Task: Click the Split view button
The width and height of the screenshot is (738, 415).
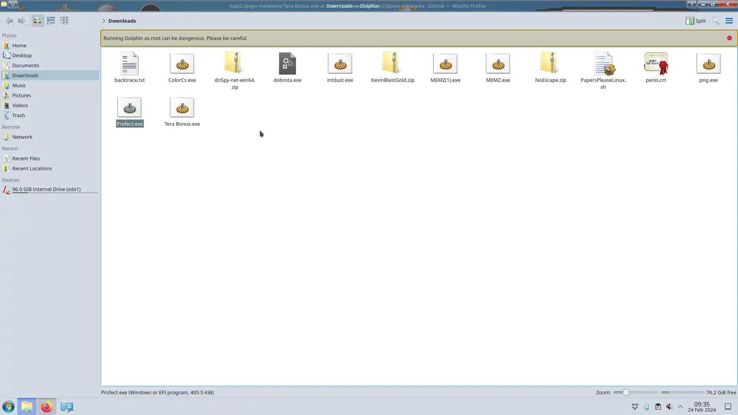Action: (x=696, y=21)
